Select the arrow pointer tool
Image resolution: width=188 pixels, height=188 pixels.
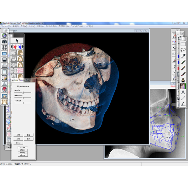pyautogui.click(x=17, y=41)
